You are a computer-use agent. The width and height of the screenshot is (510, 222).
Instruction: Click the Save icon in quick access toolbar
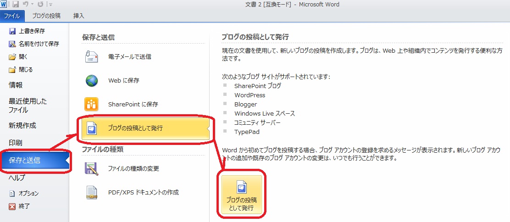pos(15,5)
